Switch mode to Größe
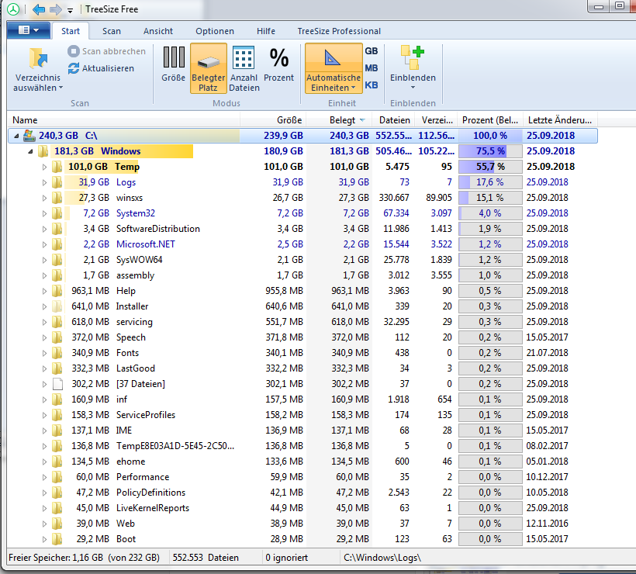The image size is (636, 574). 173,65
